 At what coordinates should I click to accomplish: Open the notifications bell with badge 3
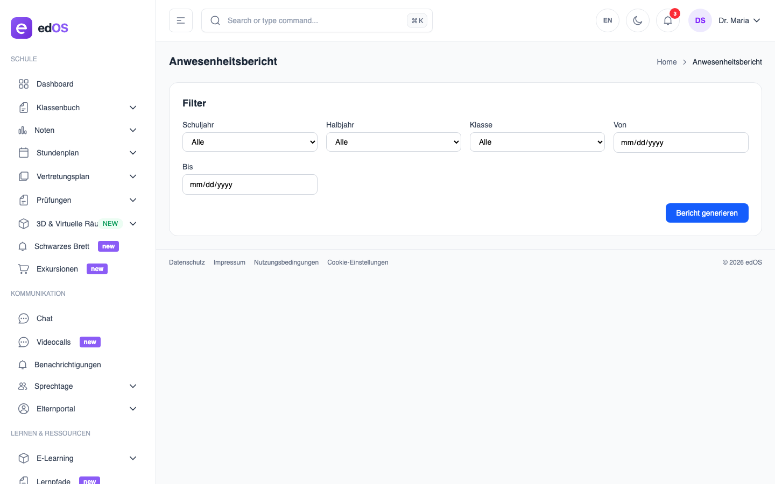[x=668, y=20]
